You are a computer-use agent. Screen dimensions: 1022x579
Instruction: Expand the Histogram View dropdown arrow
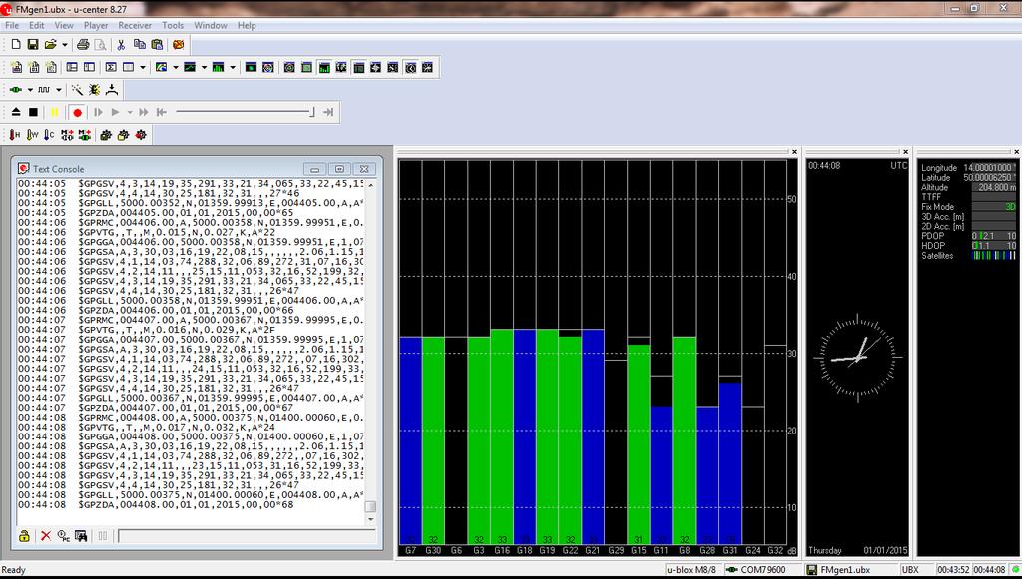[232, 67]
